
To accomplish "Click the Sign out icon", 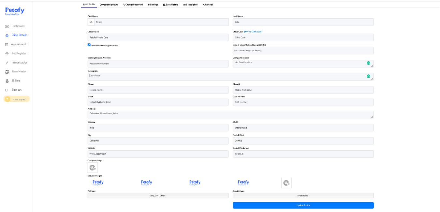I will 7,90.
